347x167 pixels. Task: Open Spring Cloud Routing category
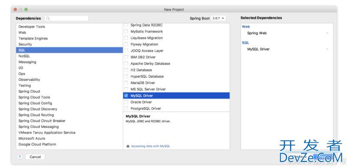pyautogui.click(x=69, y=115)
